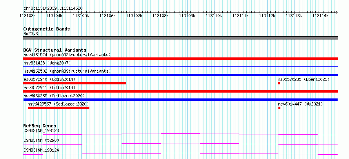Select the CSMD3|NM_198124 gene track line
Image resolution: width=349 pixels, height=159 pixels.
(180, 154)
